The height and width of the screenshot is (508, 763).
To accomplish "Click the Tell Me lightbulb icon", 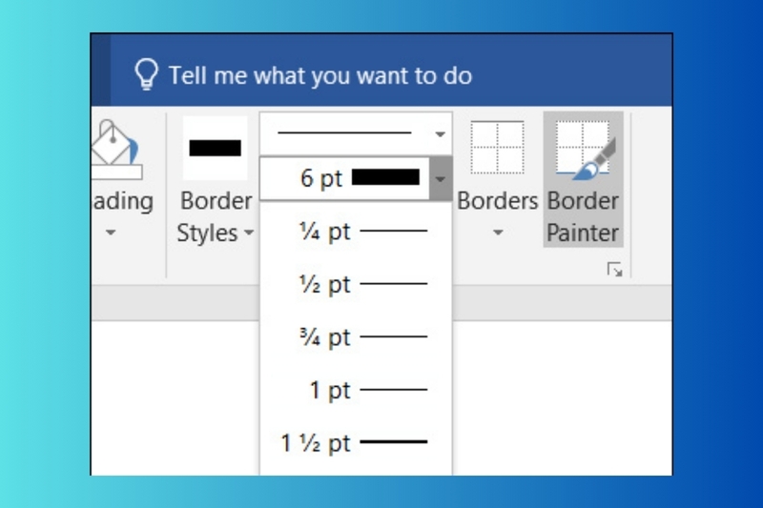I will click(146, 74).
